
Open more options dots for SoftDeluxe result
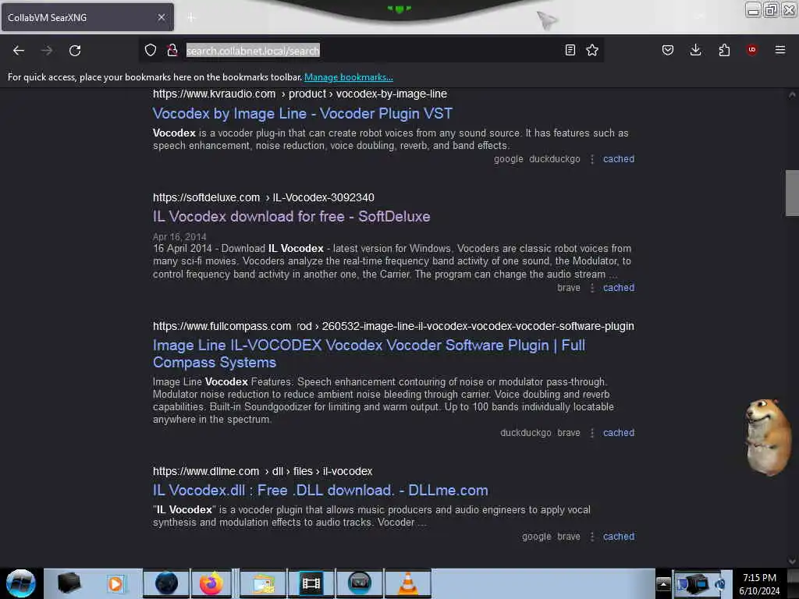point(592,289)
